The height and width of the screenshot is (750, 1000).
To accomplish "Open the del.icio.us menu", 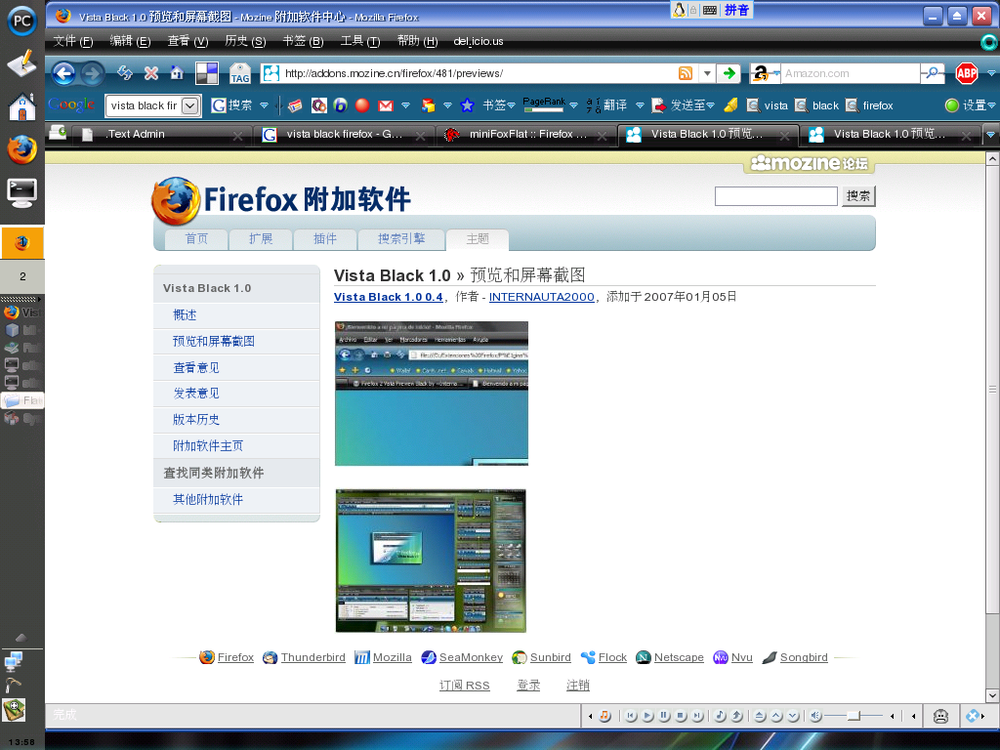I will [479, 41].
